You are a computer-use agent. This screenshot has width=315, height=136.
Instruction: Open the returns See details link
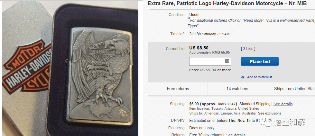point(236,135)
